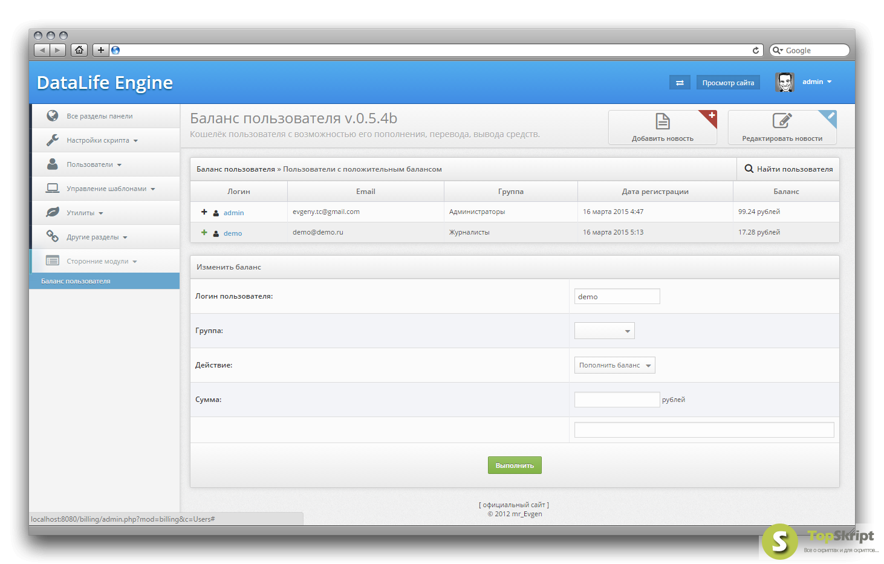884x564 pixels.
Task: Open the Действие dropdown showing Пополнить баланс
Action: pos(615,365)
